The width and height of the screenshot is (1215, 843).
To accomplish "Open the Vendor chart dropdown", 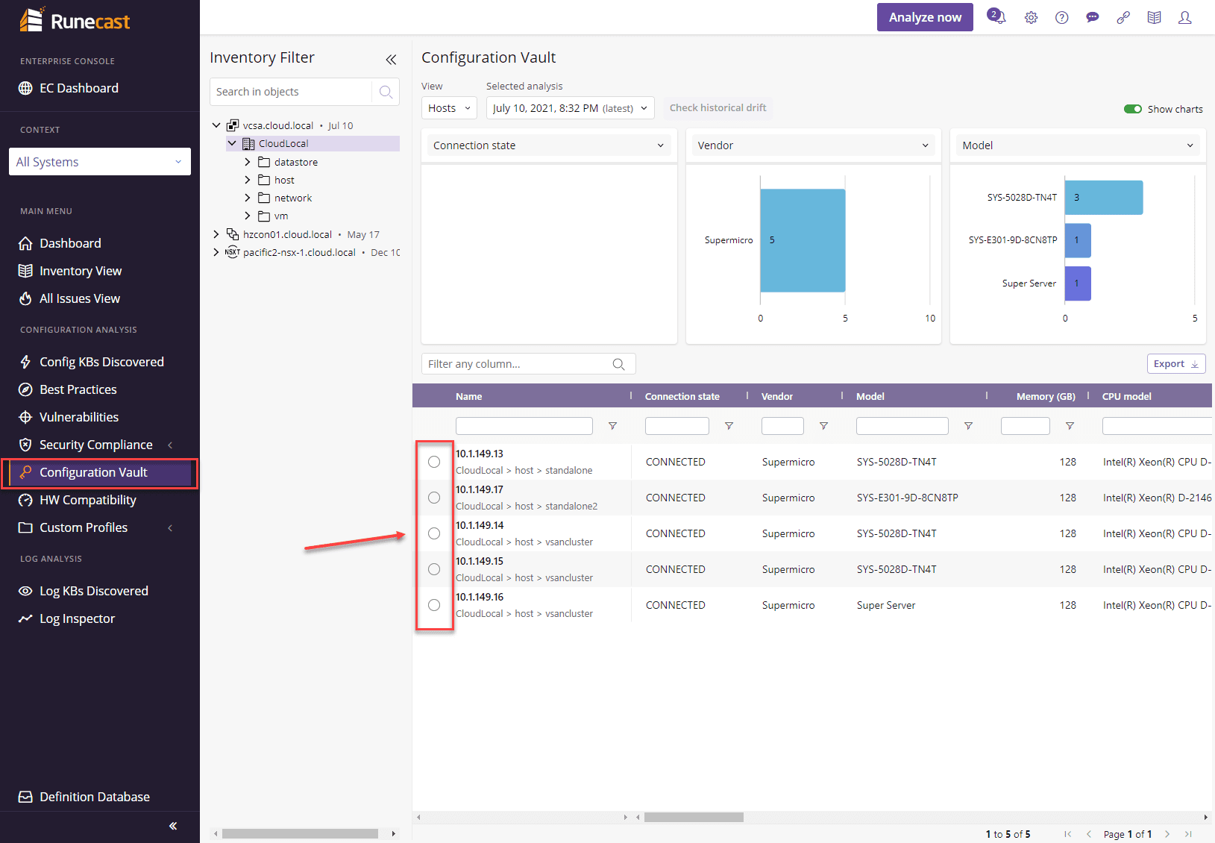I will tap(814, 145).
